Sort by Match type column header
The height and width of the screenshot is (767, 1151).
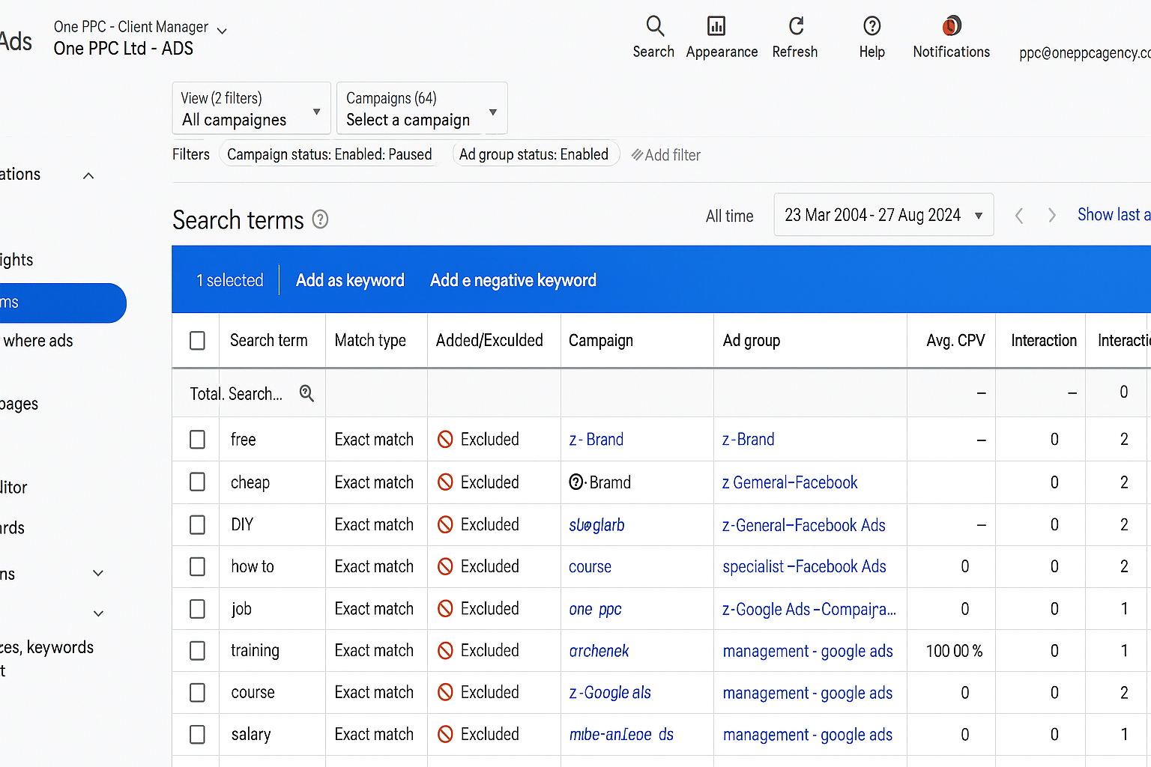tap(370, 340)
